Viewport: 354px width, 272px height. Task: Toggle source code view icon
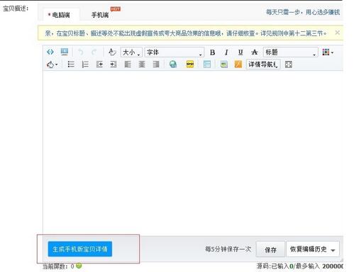[x=50, y=52]
